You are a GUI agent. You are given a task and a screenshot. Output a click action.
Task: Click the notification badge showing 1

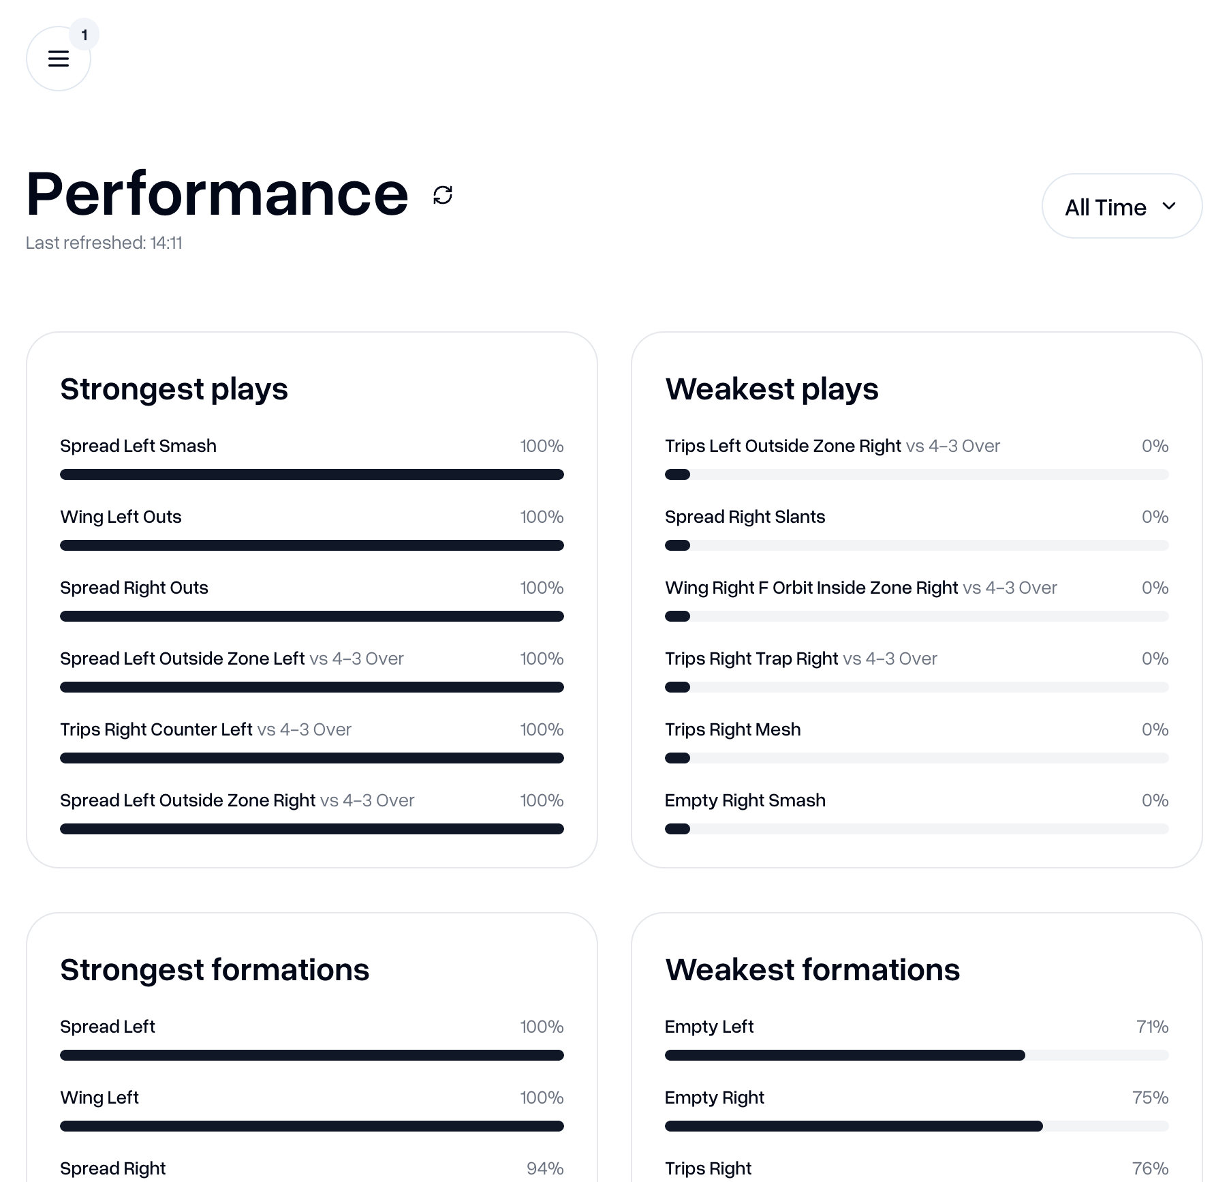tap(84, 33)
